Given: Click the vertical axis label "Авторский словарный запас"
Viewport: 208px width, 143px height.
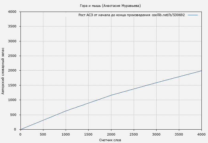Looking at the screenshot, I should pyautogui.click(x=3, y=71).
